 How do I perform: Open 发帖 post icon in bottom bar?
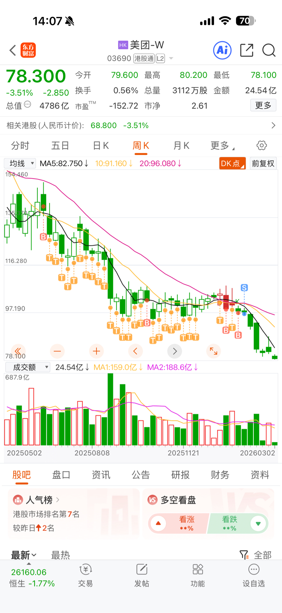tap(142, 570)
